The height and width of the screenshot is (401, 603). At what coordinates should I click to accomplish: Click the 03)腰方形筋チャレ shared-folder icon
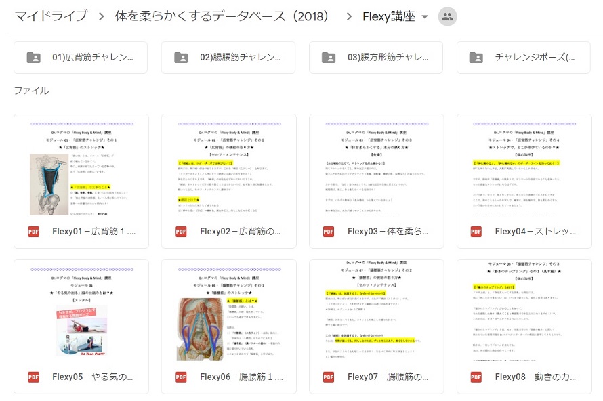[329, 58]
